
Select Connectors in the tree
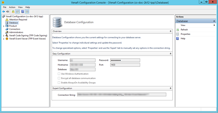(x=15, y=29)
